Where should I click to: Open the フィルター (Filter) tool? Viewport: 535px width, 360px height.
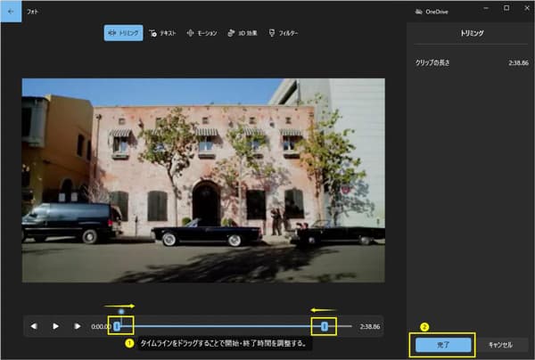(284, 33)
